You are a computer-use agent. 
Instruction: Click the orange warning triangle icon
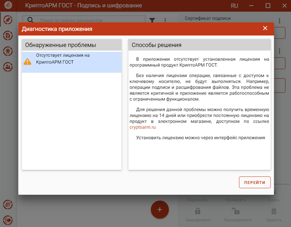(27, 62)
